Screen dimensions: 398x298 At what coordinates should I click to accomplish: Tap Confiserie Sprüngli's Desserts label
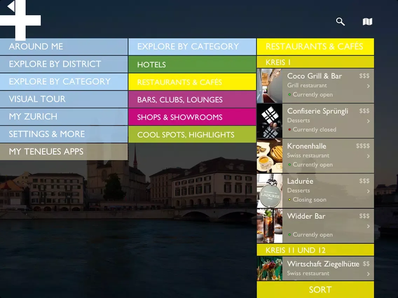tap(298, 120)
